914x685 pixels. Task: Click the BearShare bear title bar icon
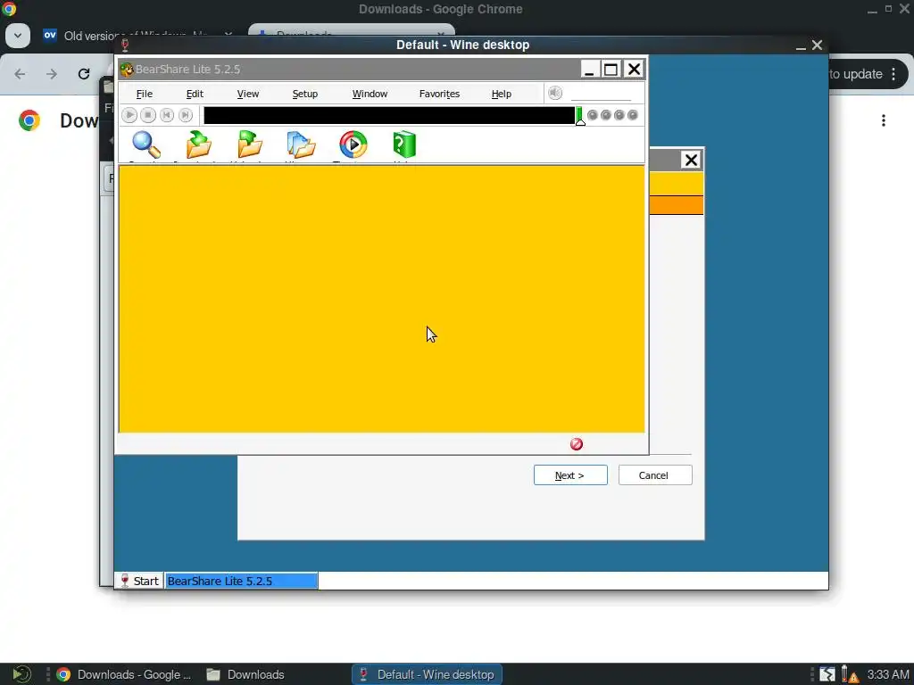point(127,70)
